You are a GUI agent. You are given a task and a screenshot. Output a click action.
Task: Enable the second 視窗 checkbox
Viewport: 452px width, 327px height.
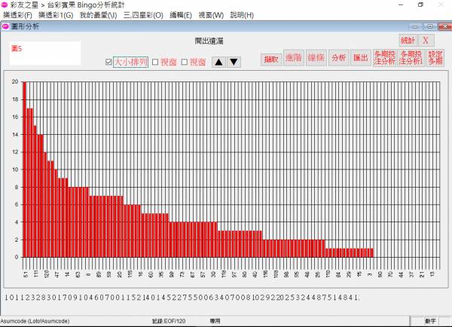pos(184,63)
